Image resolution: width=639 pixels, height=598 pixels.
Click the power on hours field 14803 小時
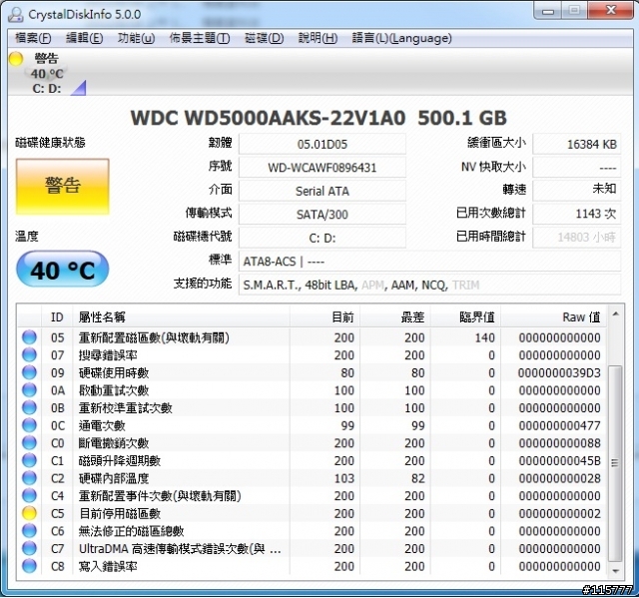[577, 237]
